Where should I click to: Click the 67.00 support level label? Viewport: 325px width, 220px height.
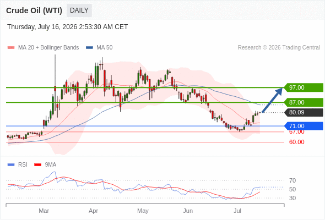coord(297,132)
